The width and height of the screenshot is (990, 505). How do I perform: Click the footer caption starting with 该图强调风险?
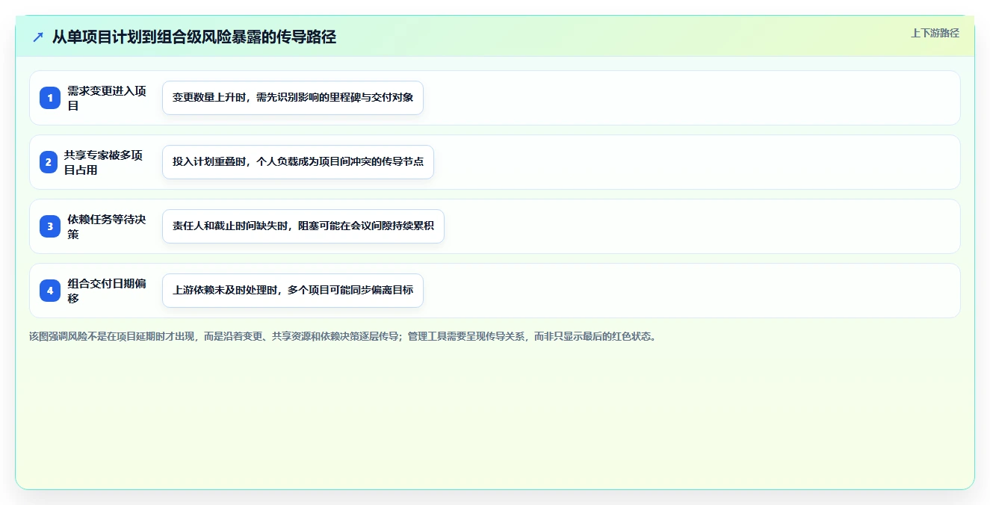click(343, 336)
